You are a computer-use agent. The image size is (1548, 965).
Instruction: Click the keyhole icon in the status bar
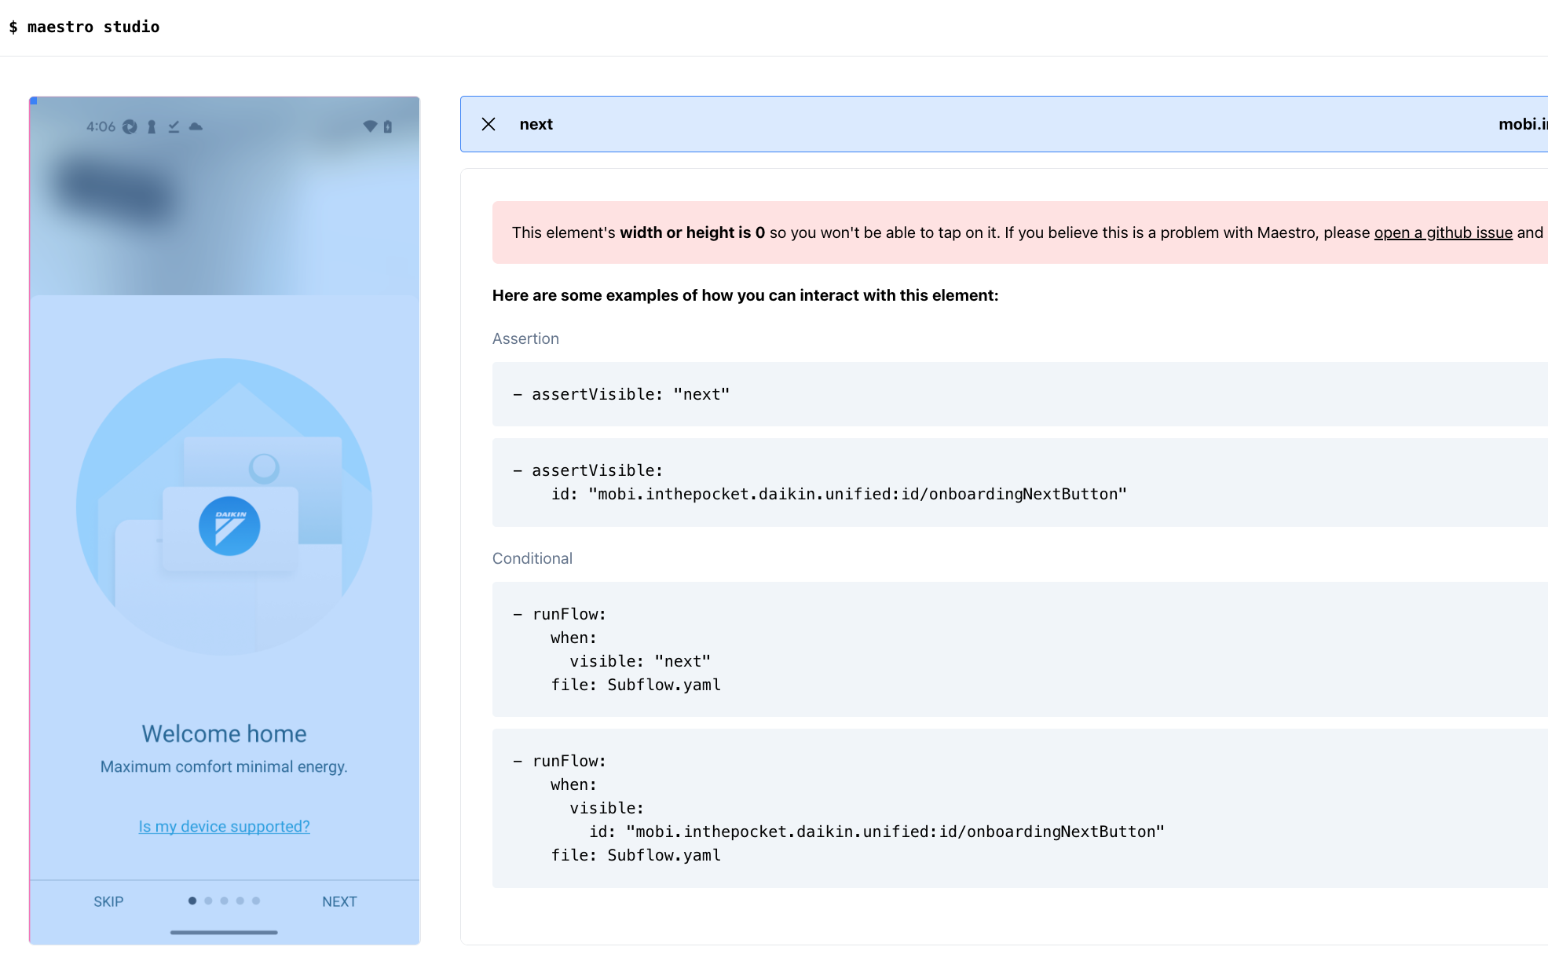[x=152, y=126]
